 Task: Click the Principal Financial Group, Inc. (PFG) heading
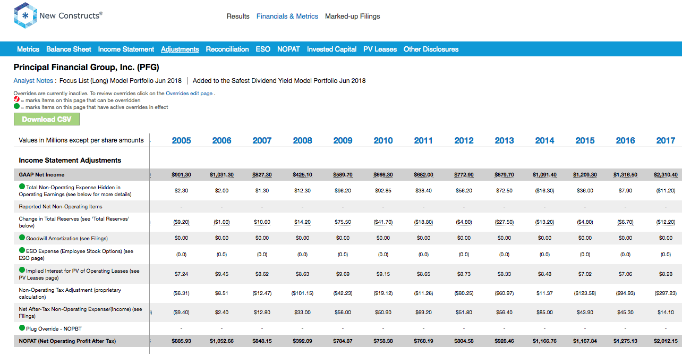click(87, 68)
